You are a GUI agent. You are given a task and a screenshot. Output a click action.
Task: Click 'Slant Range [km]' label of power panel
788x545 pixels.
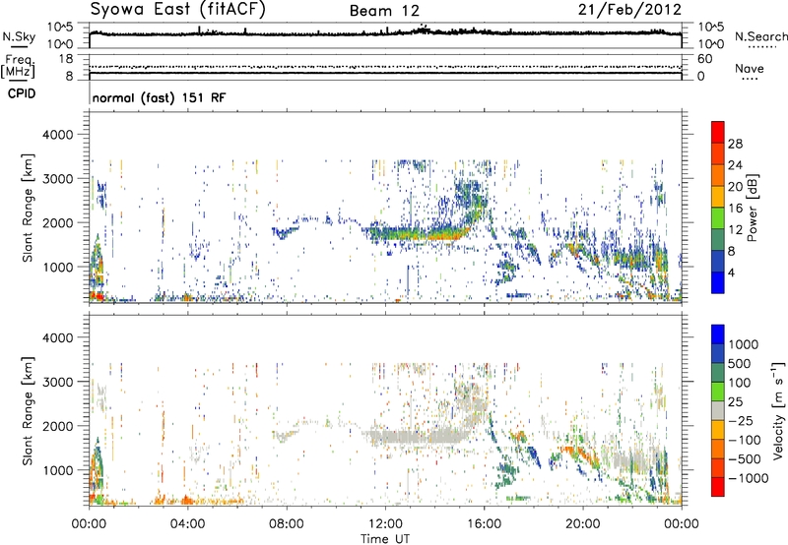click(28, 208)
